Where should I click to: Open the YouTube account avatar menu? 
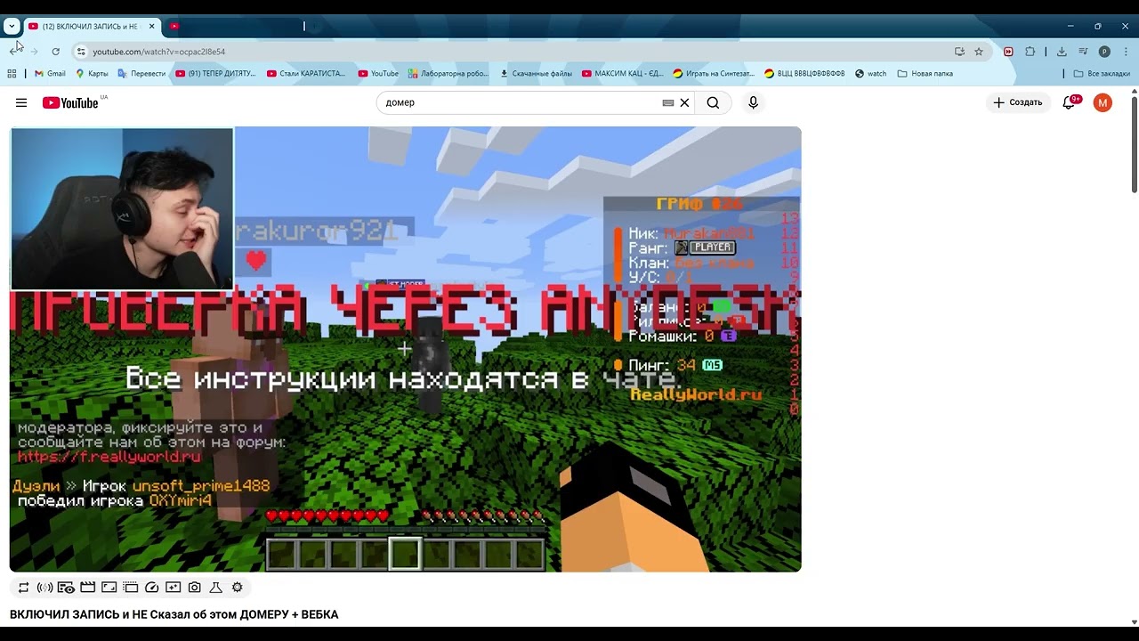[x=1103, y=102]
